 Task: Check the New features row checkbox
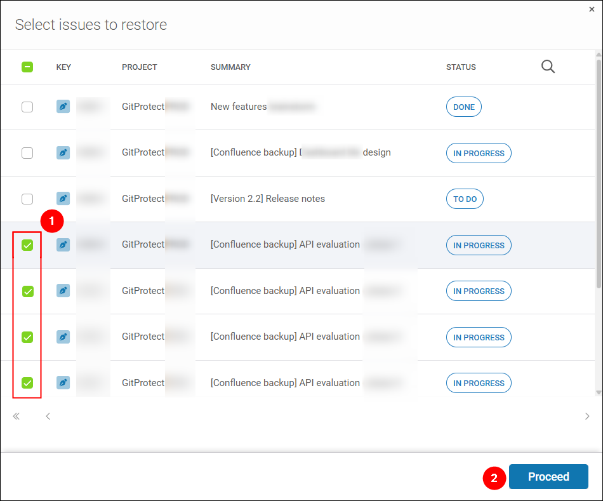[x=27, y=107]
